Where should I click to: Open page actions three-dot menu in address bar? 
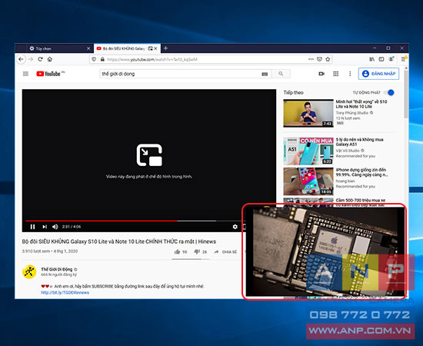click(311, 59)
